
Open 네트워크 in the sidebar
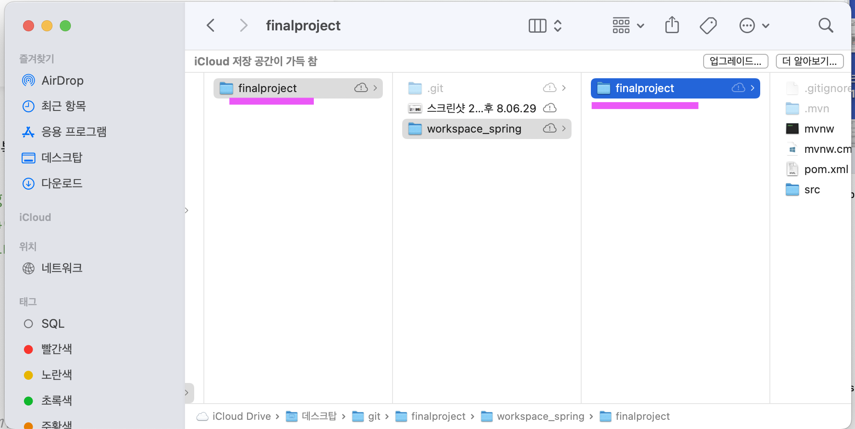click(x=52, y=268)
